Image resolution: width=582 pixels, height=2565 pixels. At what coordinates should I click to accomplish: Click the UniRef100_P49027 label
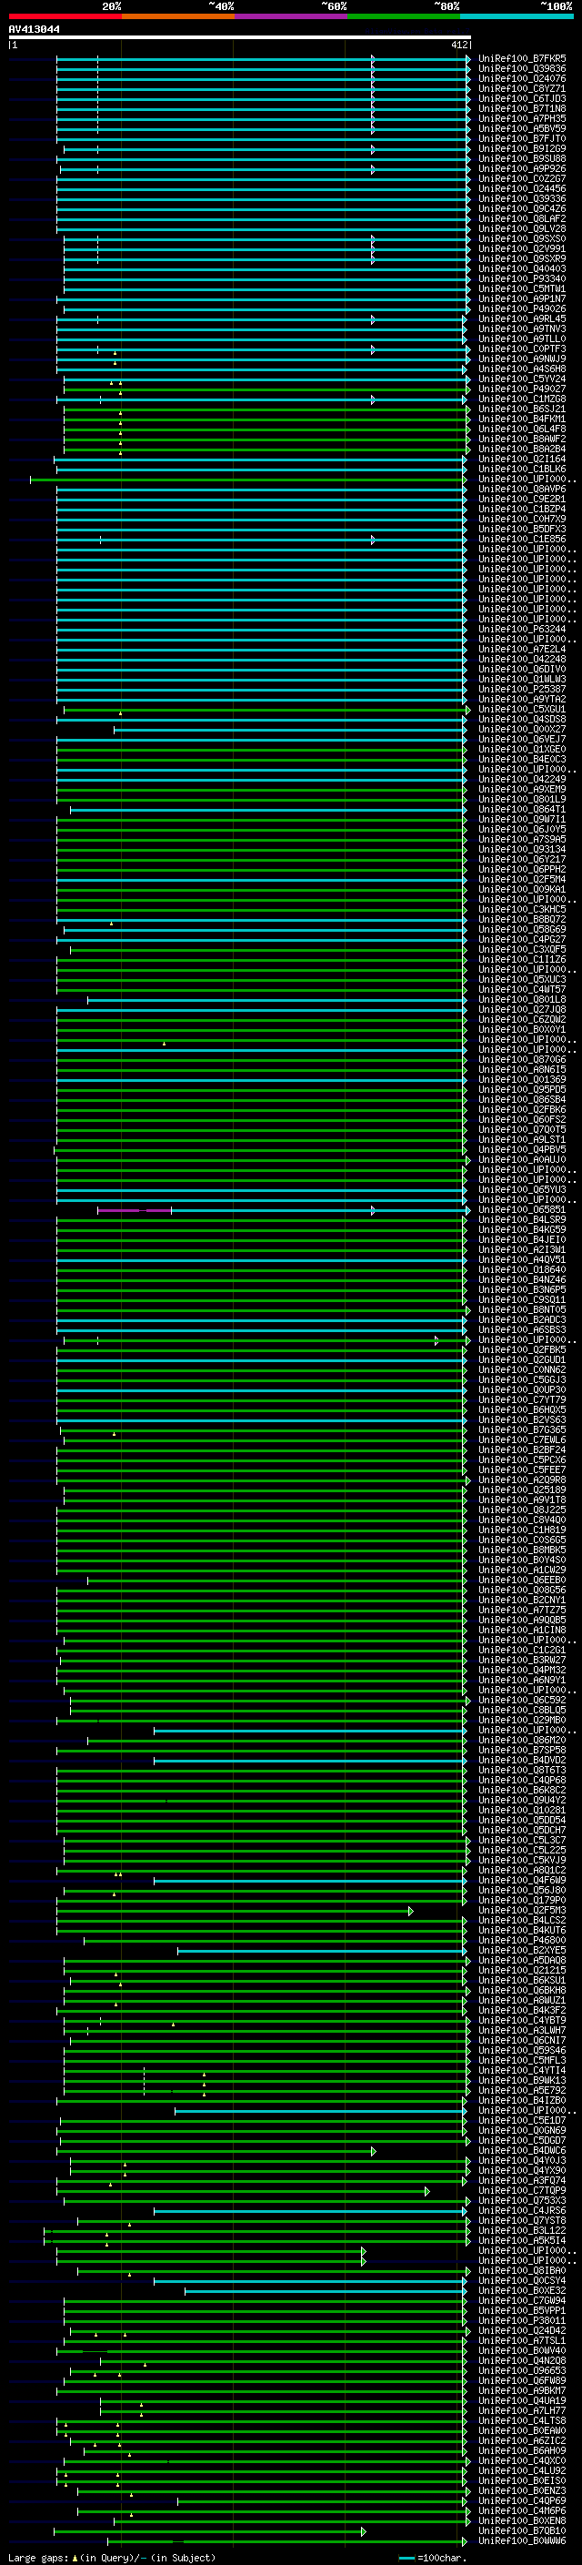[x=522, y=389]
